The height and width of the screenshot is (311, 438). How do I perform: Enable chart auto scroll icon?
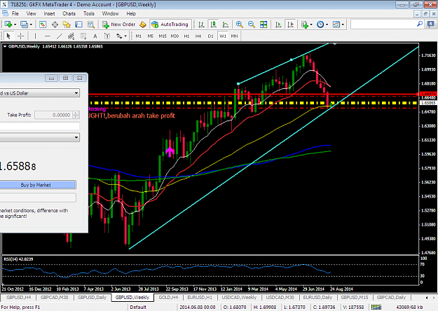[278, 25]
